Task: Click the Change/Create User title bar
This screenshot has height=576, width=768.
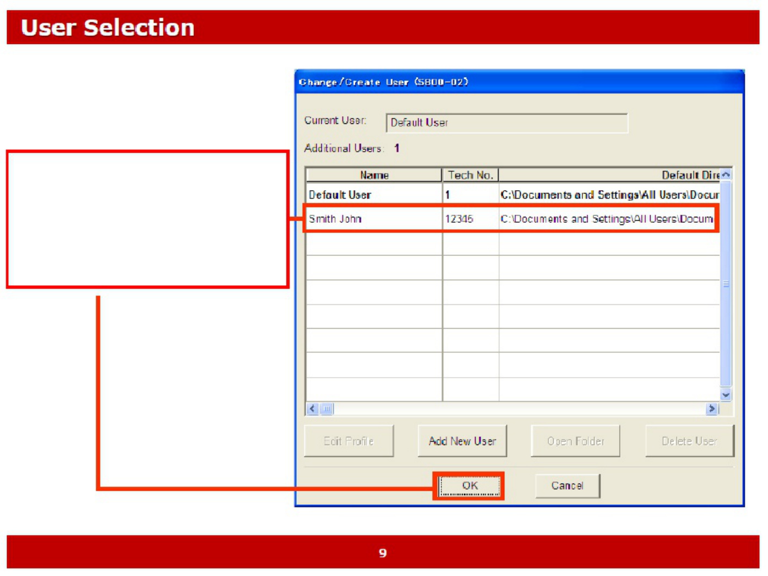Action: (520, 82)
